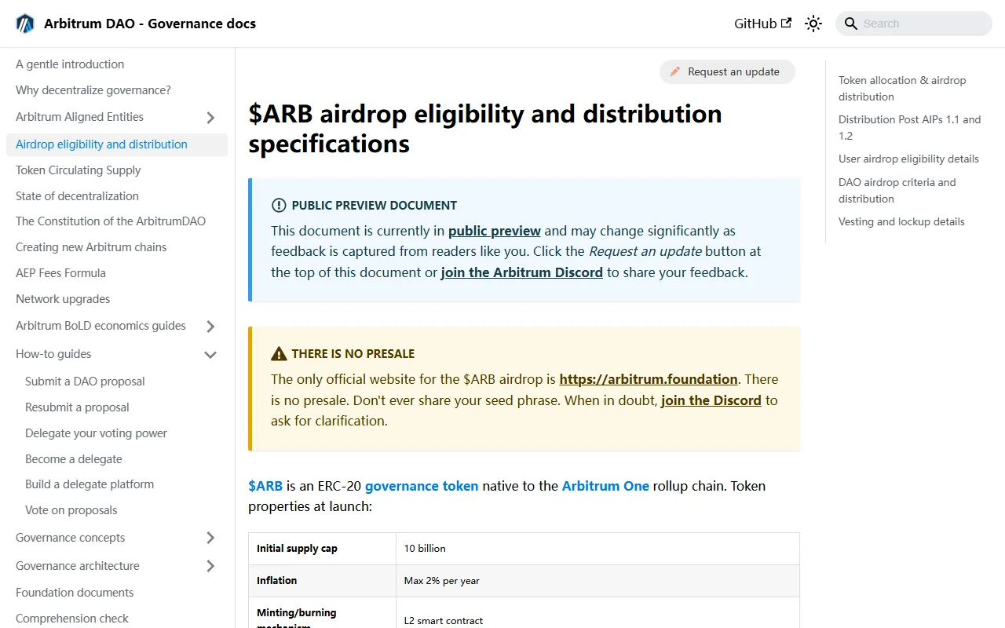1005x628 pixels.
Task: Click join the Arbitrum Discord link
Action: (522, 272)
